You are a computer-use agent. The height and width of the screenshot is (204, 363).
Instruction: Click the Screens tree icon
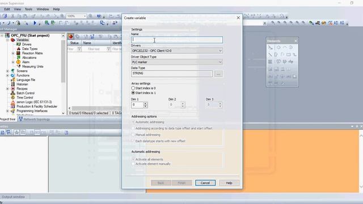pyautogui.click(x=13, y=71)
